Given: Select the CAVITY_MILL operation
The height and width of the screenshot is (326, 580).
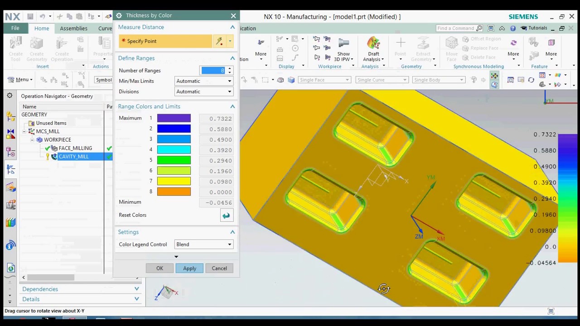Looking at the screenshot, I should tap(73, 157).
